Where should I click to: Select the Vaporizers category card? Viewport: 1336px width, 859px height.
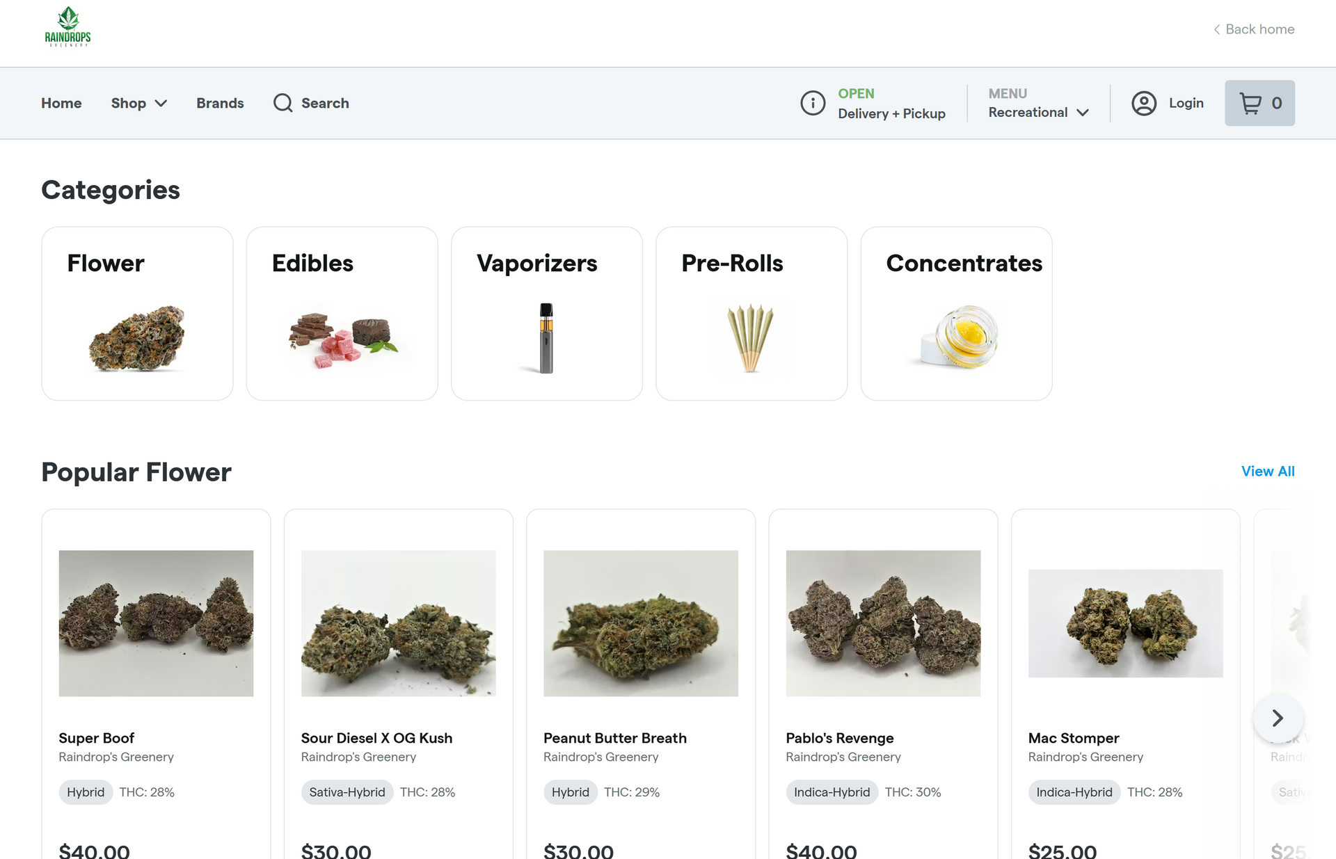[x=547, y=314]
